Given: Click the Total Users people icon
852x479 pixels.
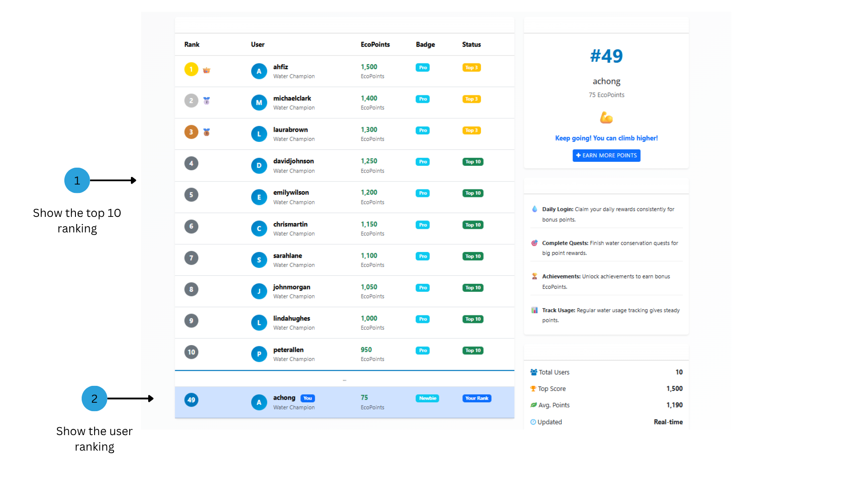Looking at the screenshot, I should [x=534, y=372].
